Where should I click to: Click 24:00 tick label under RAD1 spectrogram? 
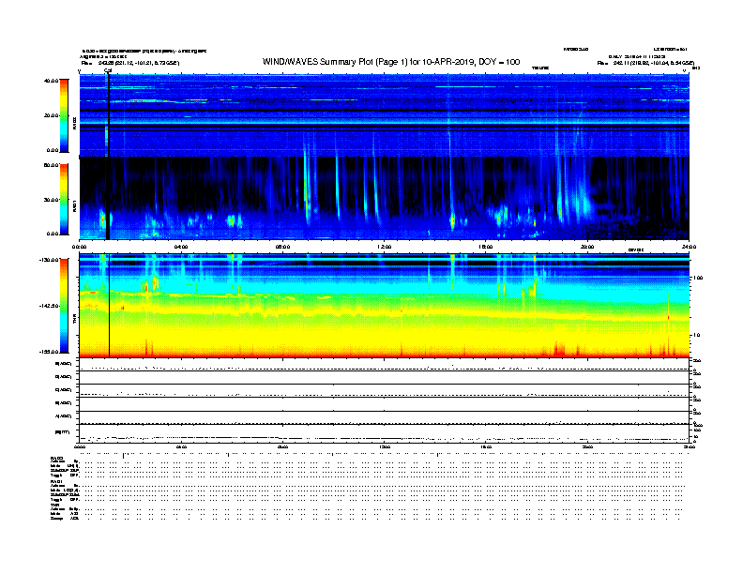tap(689, 247)
